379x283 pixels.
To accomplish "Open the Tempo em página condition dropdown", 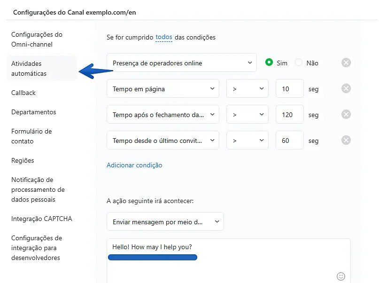I will pyautogui.click(x=163, y=89).
